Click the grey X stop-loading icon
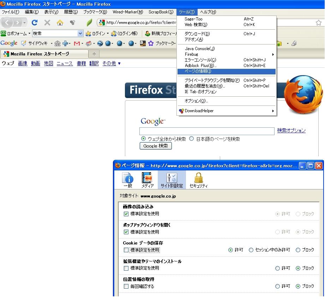Screen dimensions: 325x302 click(47, 22)
